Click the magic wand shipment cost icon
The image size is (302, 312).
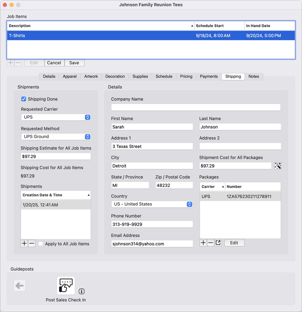pos(278,166)
